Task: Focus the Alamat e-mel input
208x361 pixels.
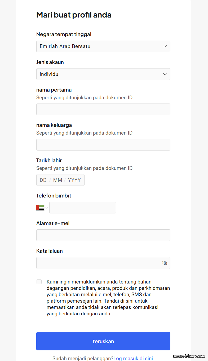Action: point(103,235)
